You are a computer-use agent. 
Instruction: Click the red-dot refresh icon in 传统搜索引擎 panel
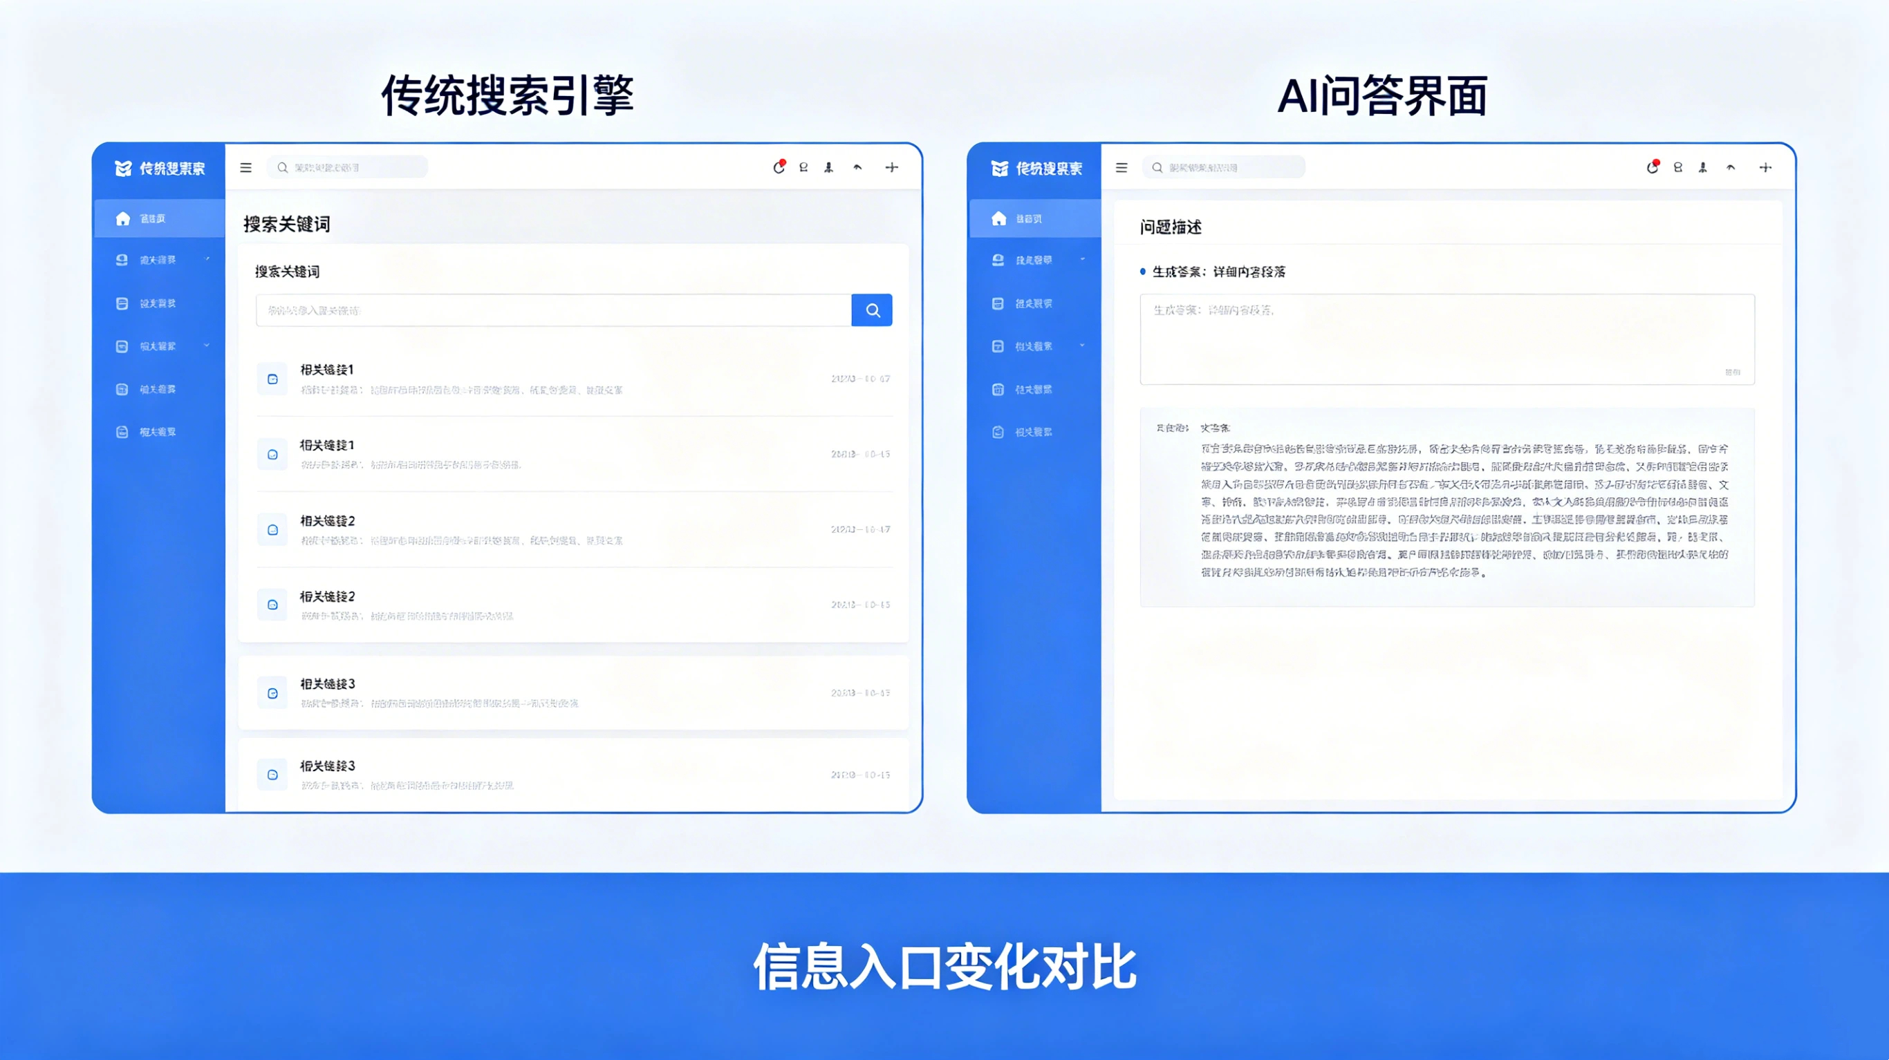pos(779,167)
